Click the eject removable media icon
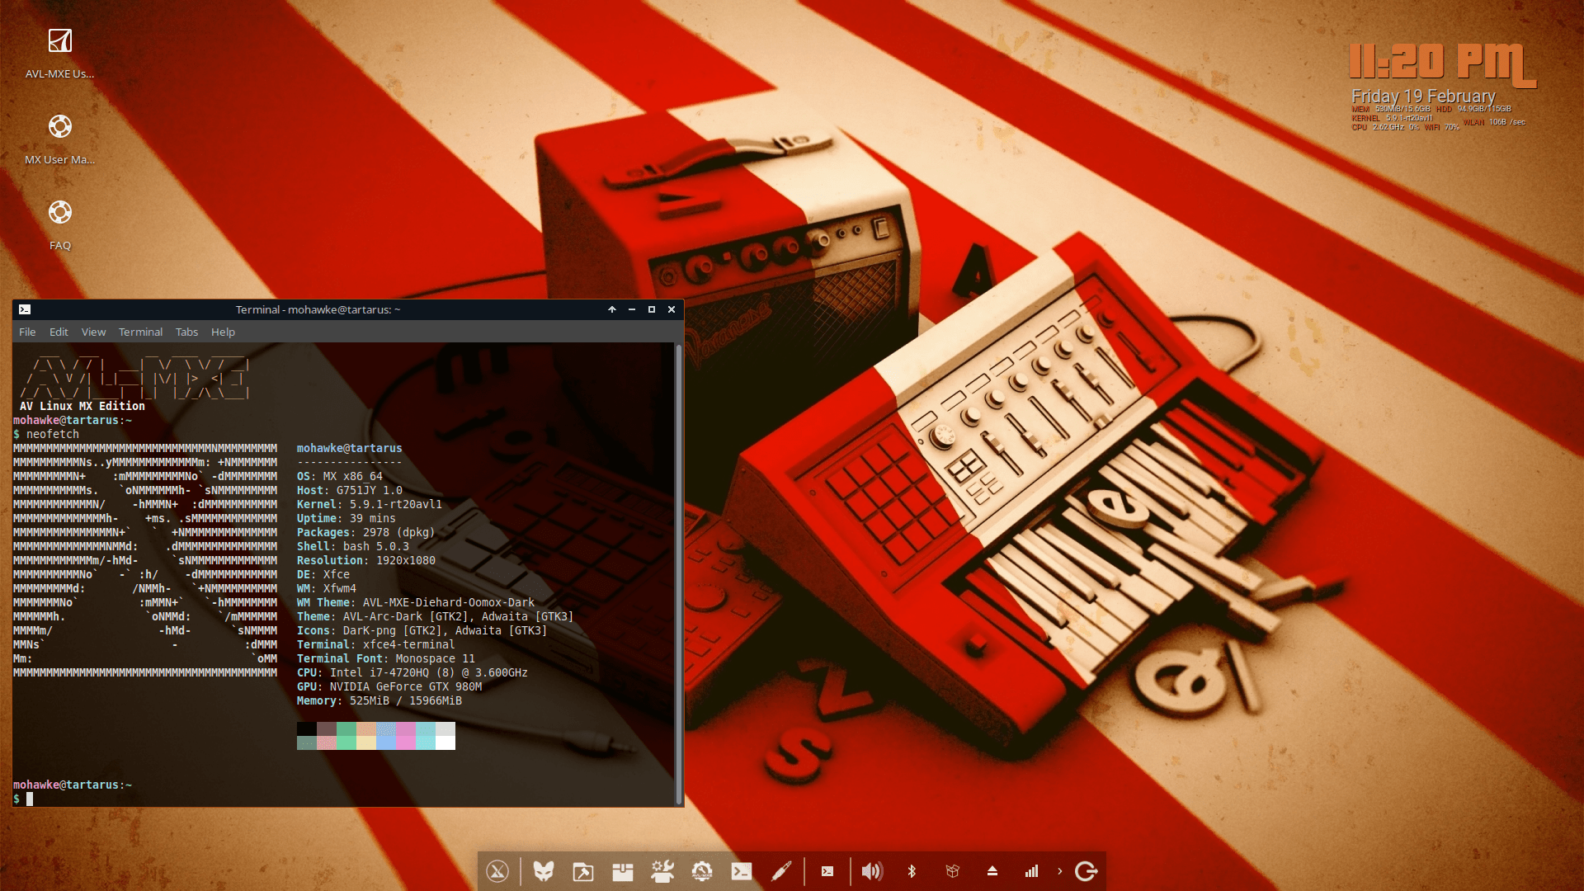 (x=992, y=871)
